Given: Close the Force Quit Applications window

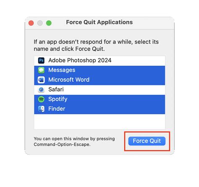Looking at the screenshot, I should (31, 23).
